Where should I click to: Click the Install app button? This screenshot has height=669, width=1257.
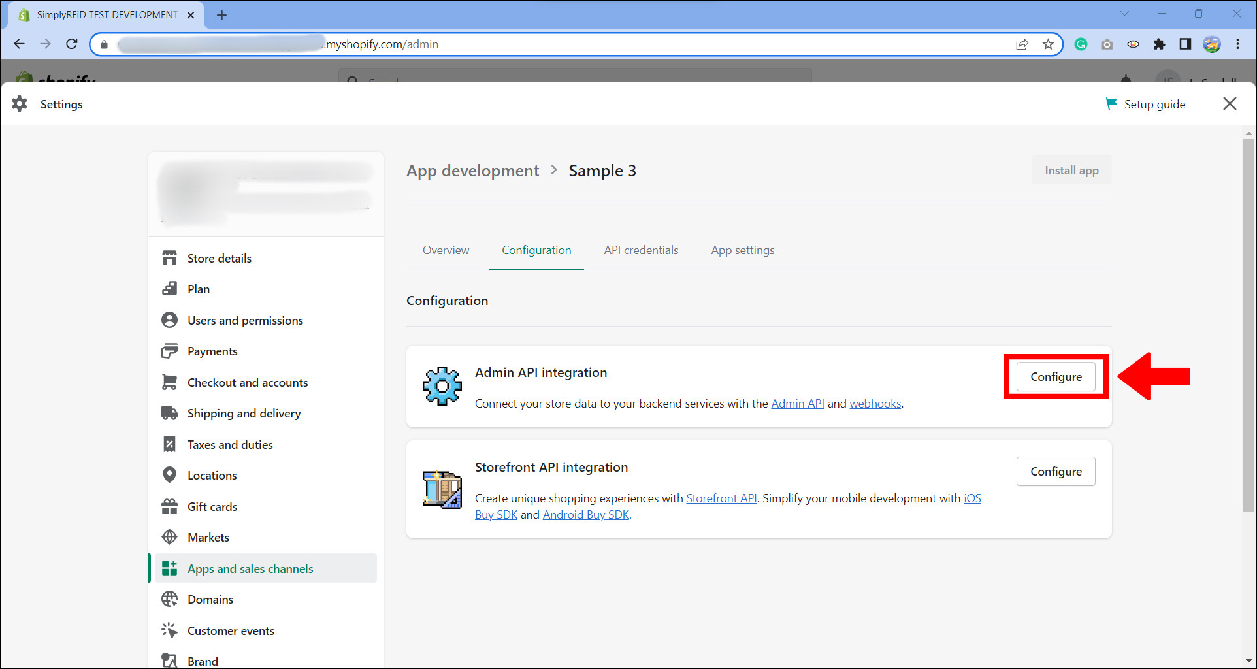(1071, 171)
